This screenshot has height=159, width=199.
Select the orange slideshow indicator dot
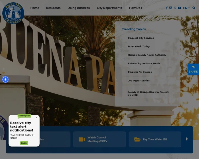[x=4, y=73]
